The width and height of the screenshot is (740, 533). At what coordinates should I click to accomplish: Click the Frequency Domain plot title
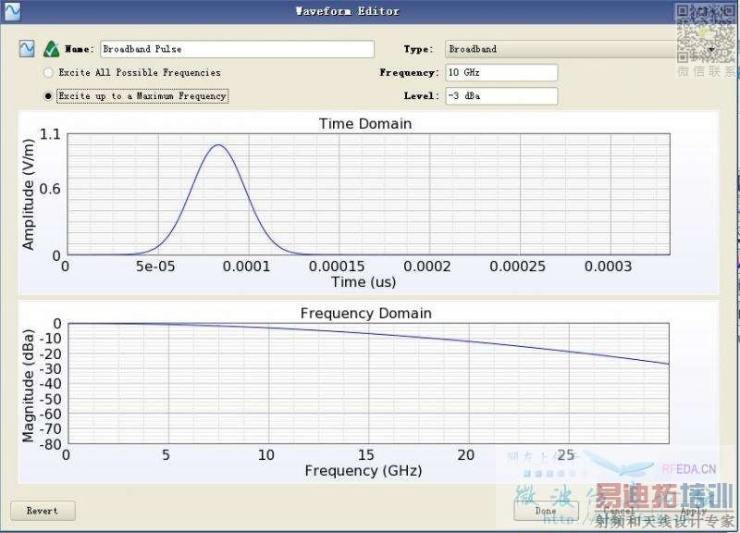365,314
